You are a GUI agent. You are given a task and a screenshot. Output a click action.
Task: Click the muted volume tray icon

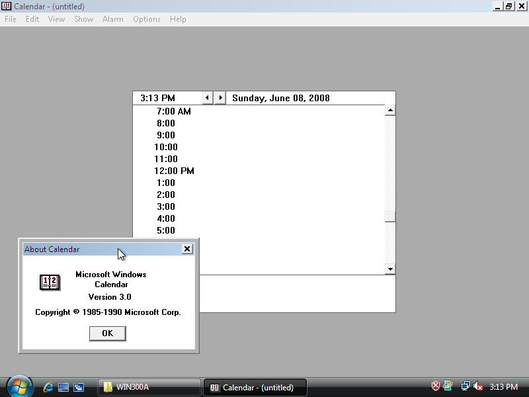coord(478,386)
